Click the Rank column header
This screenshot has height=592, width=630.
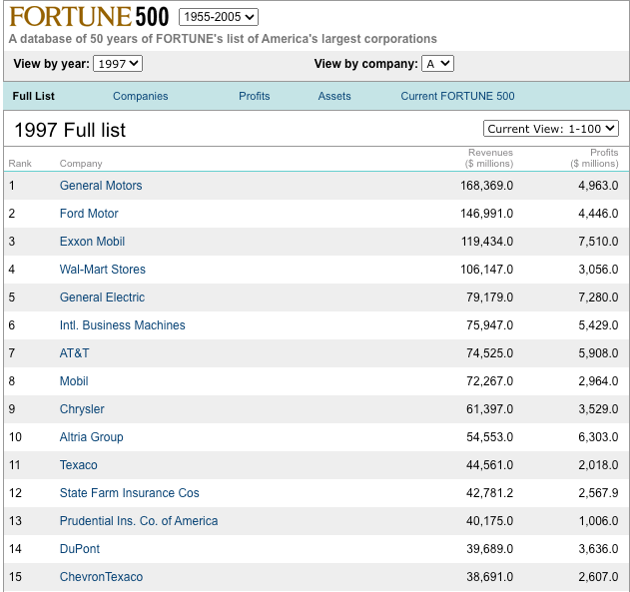20,164
